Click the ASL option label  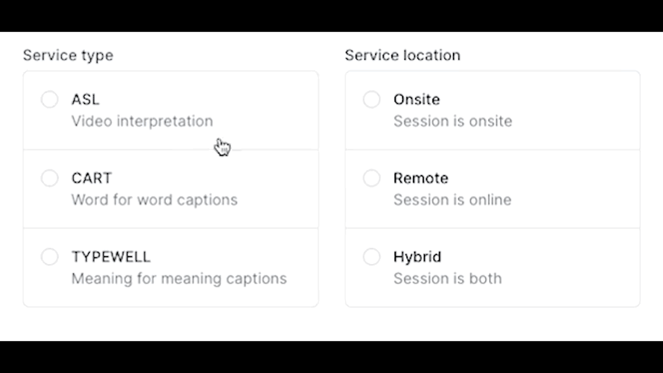coord(85,99)
